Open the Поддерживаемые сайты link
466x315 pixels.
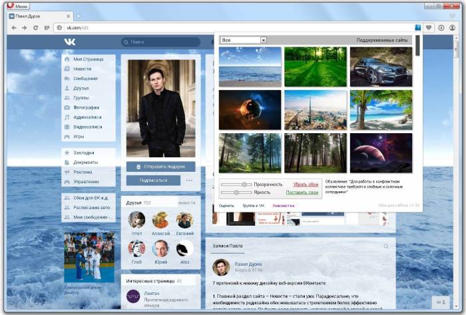point(383,40)
